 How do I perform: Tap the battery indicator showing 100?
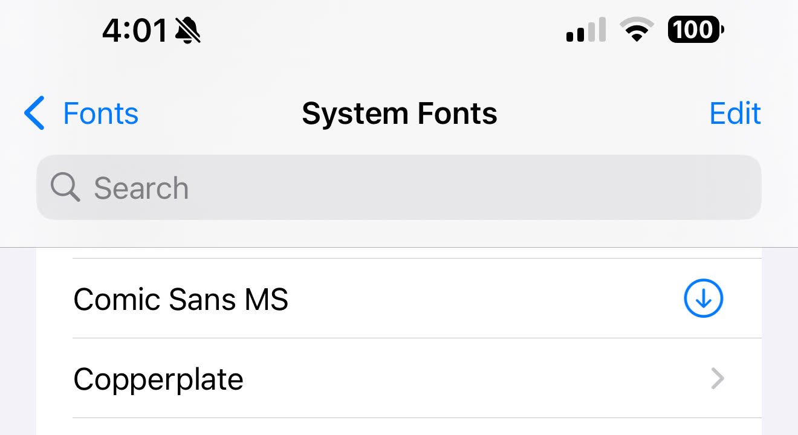[696, 29]
